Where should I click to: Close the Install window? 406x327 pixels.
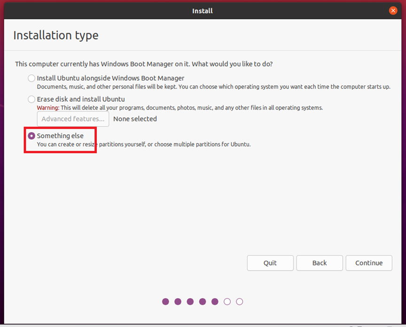tap(393, 10)
